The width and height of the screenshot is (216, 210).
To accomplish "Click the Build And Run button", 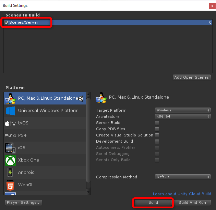I will pos(192,202).
